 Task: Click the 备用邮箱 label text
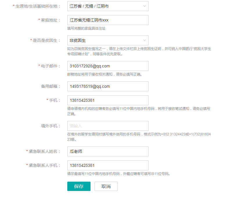coord(51,86)
